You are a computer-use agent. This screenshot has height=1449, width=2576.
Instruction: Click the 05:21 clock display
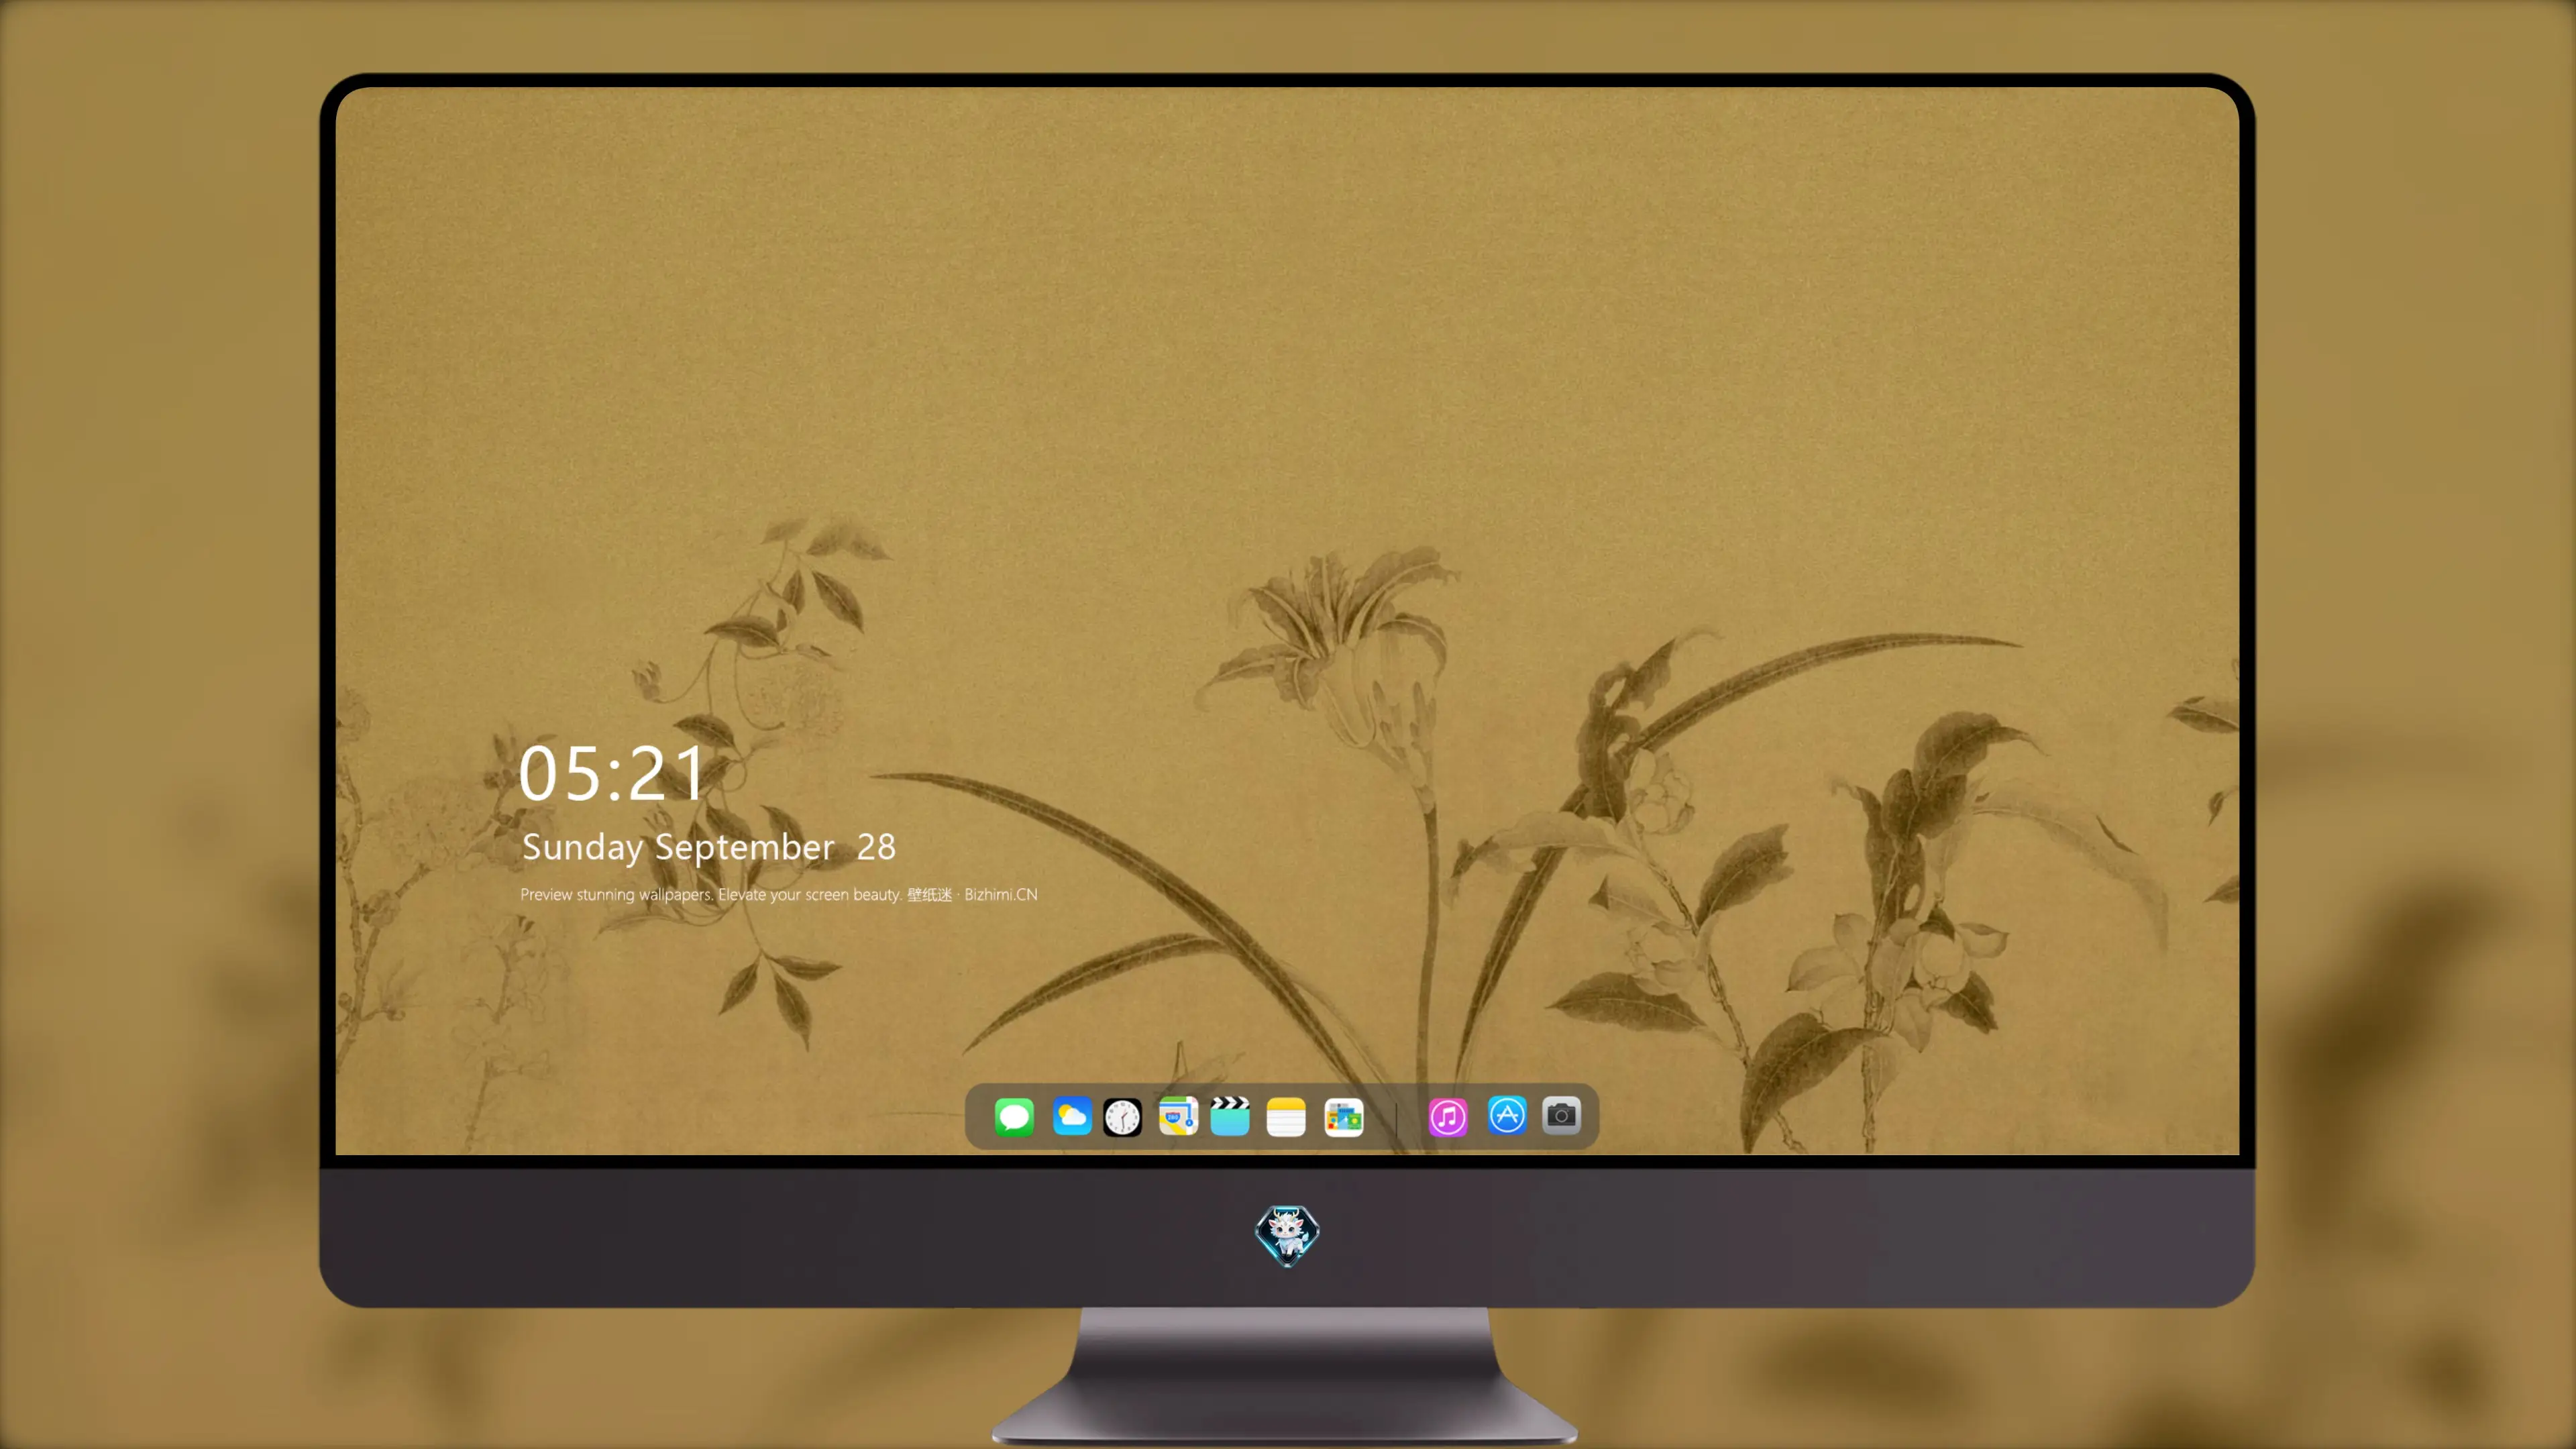tap(612, 773)
